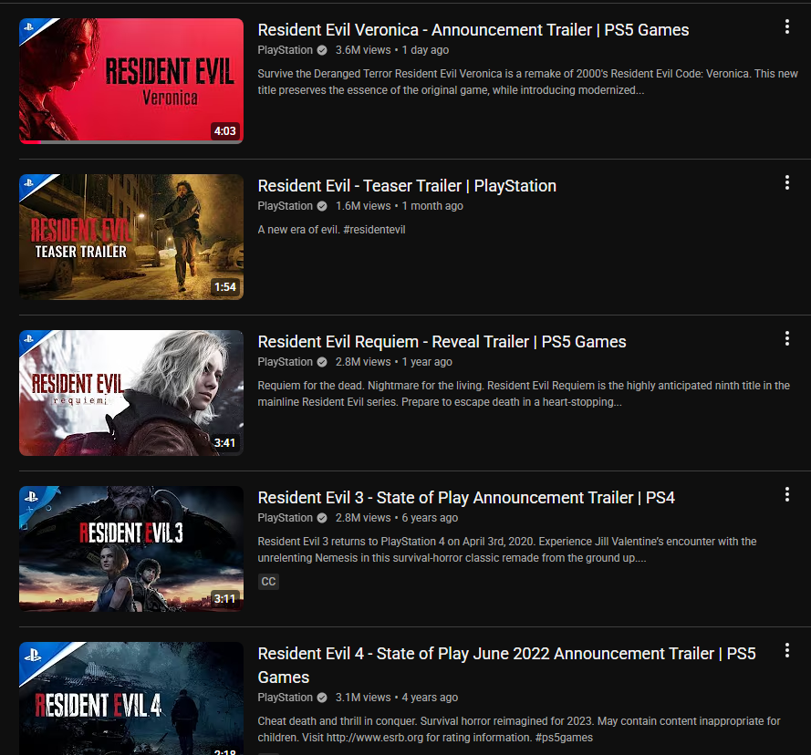Screen dimensions: 811x755
Task: Click watched progress bar under Veronica thumbnail
Action: pos(131,142)
